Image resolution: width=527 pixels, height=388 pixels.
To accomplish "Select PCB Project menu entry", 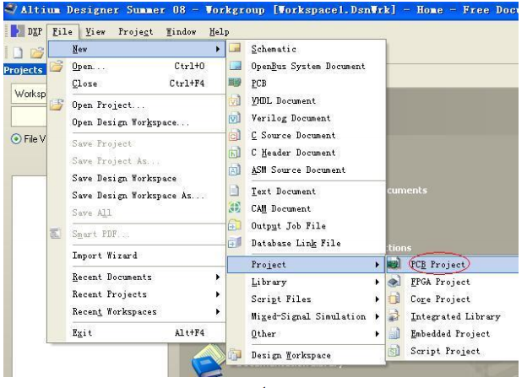I will tap(452, 265).
